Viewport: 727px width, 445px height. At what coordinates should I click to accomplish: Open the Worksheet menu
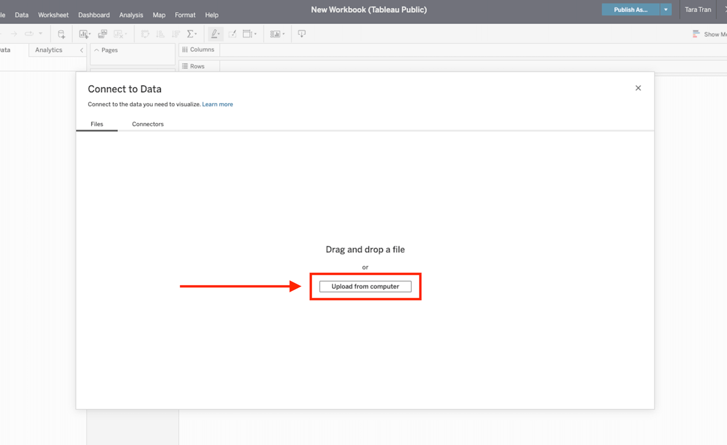click(53, 15)
